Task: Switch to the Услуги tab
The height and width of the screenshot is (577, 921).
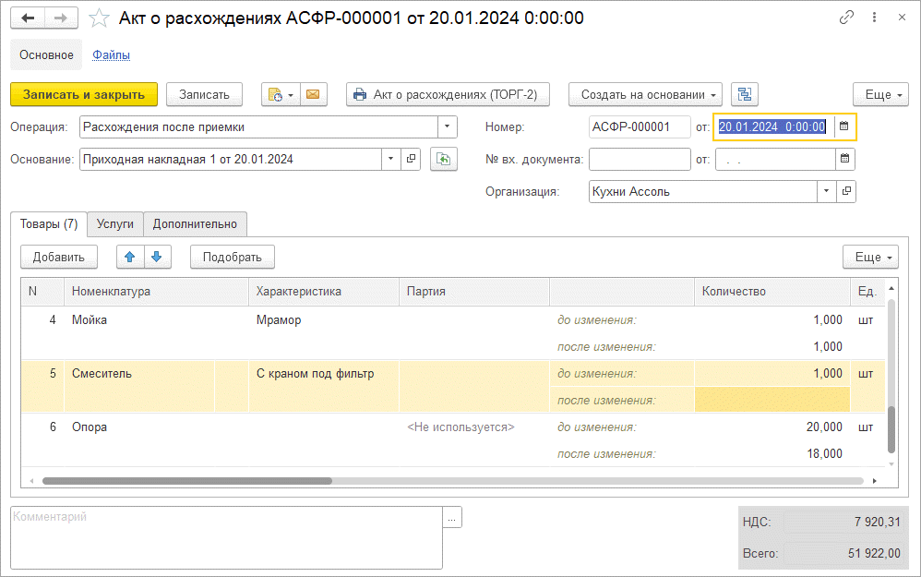Action: (x=115, y=223)
